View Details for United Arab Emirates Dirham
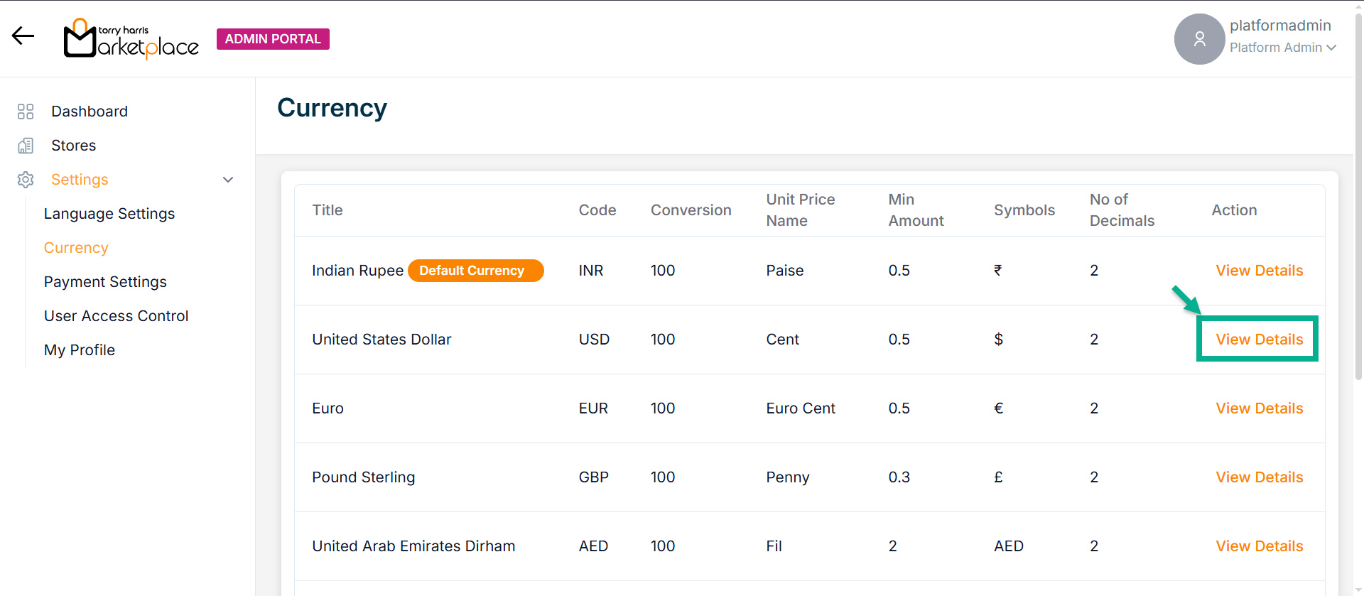1364x596 pixels. (x=1259, y=546)
